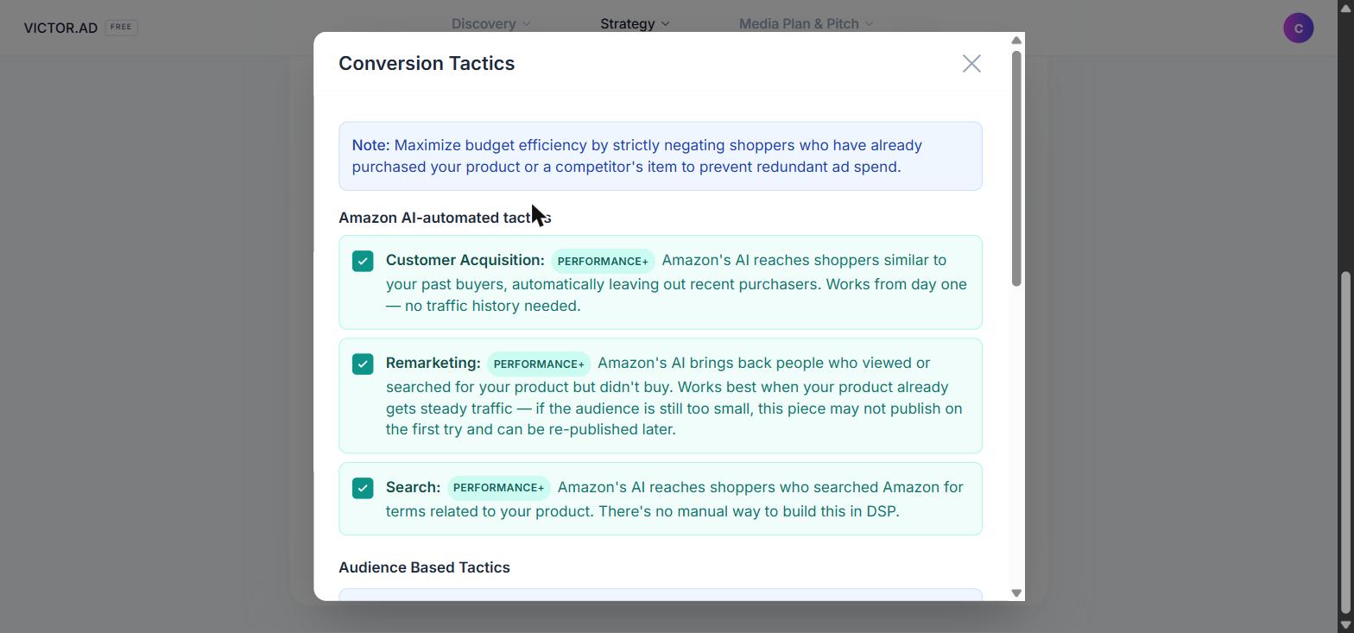This screenshot has height=633, width=1354.
Task: Click the 'Remarketing:' label
Action: (433, 363)
